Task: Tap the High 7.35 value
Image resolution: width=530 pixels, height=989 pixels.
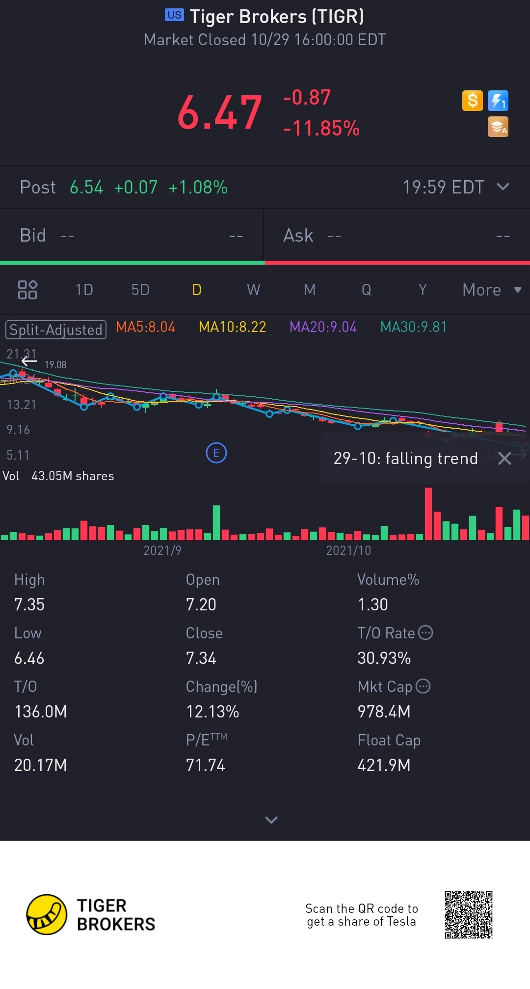Action: pos(29,604)
